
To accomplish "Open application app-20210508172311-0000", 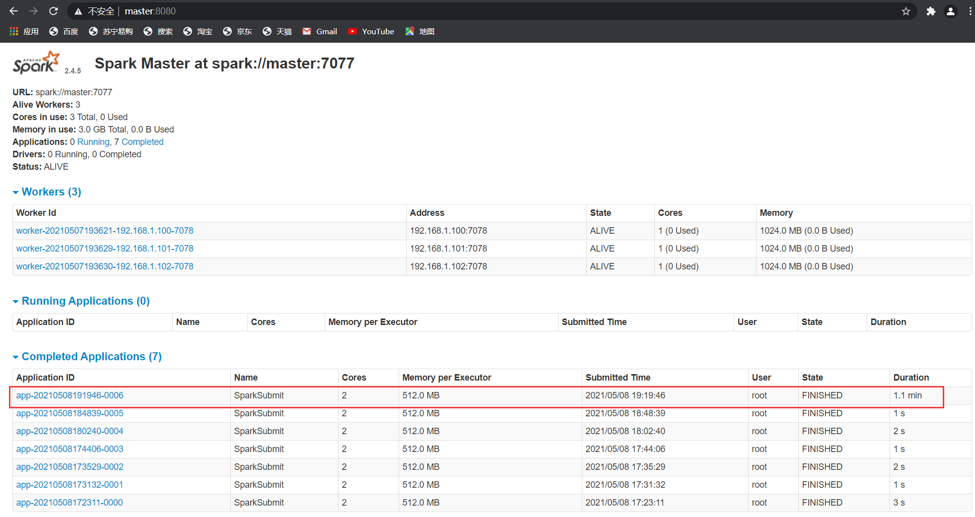I will [70, 503].
